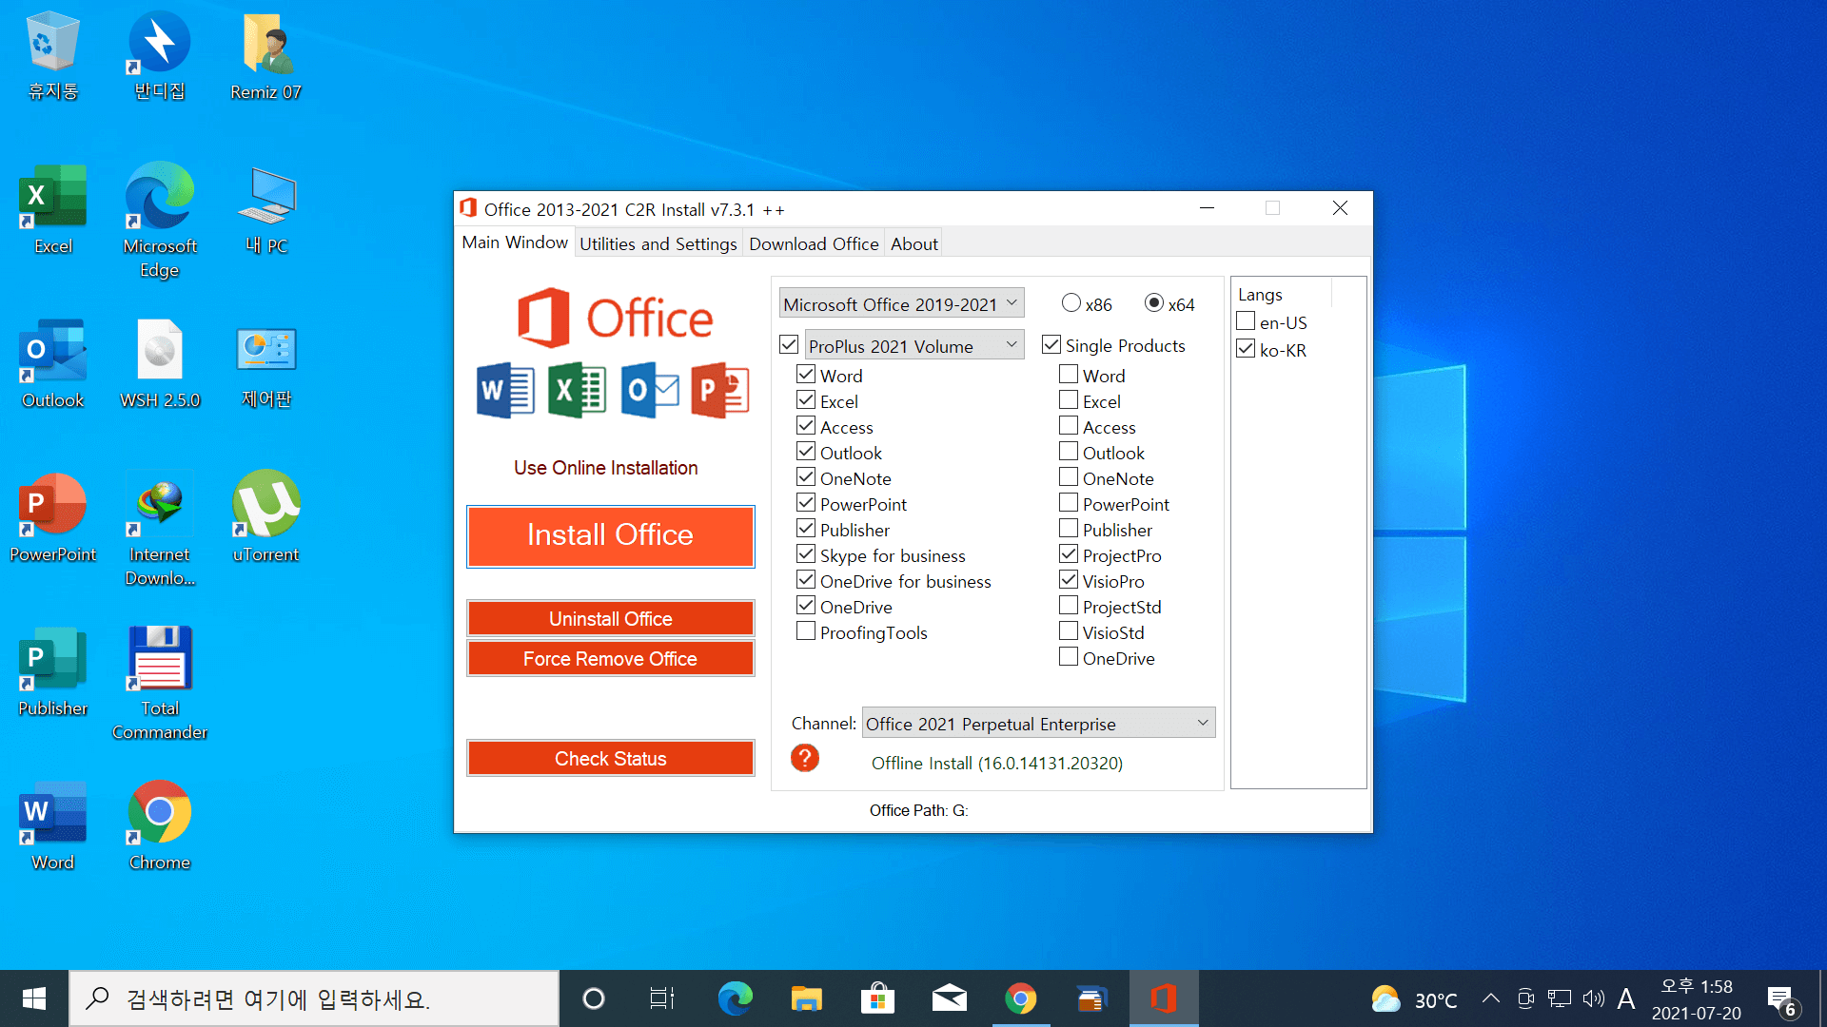Toggle the ProPlus 2021 Volume suite checkbox
Screen dimensions: 1827x1027
coord(789,344)
